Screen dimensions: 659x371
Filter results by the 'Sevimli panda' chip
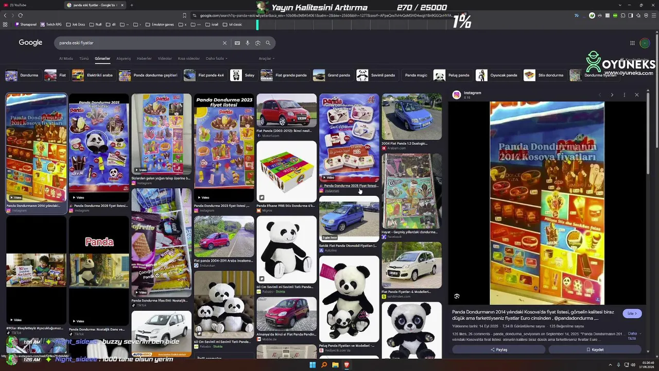click(376, 75)
